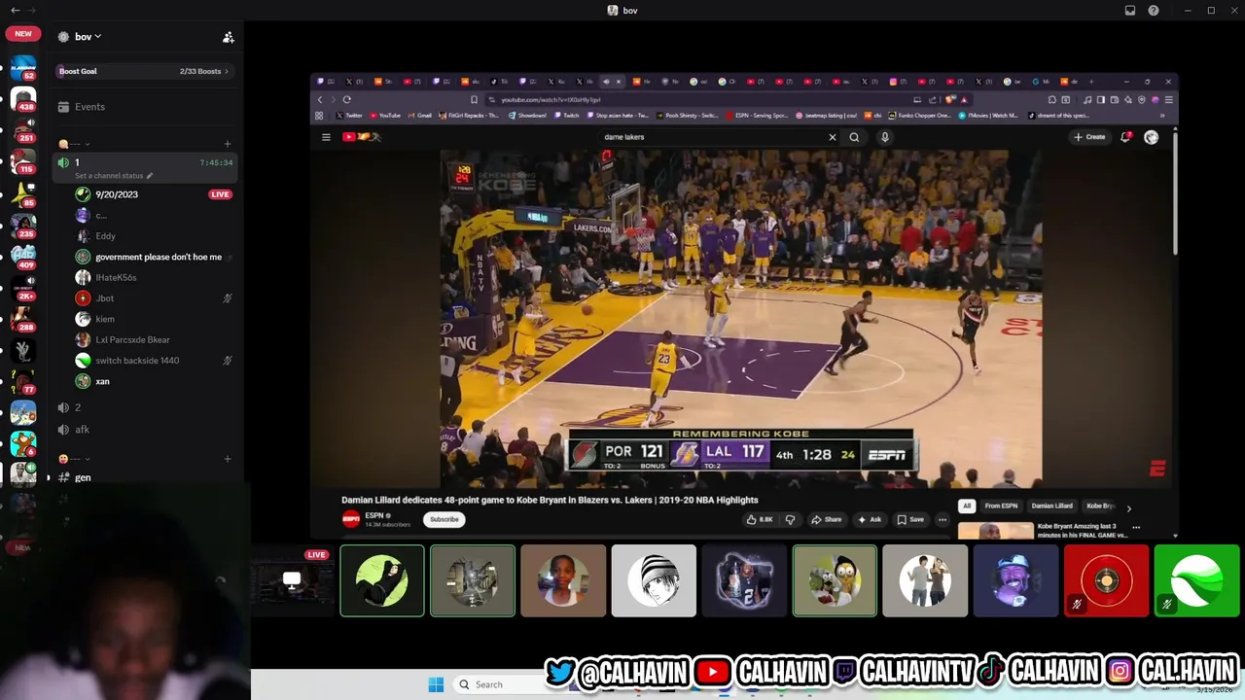Open the Windows Start button
The width and height of the screenshot is (1245, 700).
(x=436, y=684)
